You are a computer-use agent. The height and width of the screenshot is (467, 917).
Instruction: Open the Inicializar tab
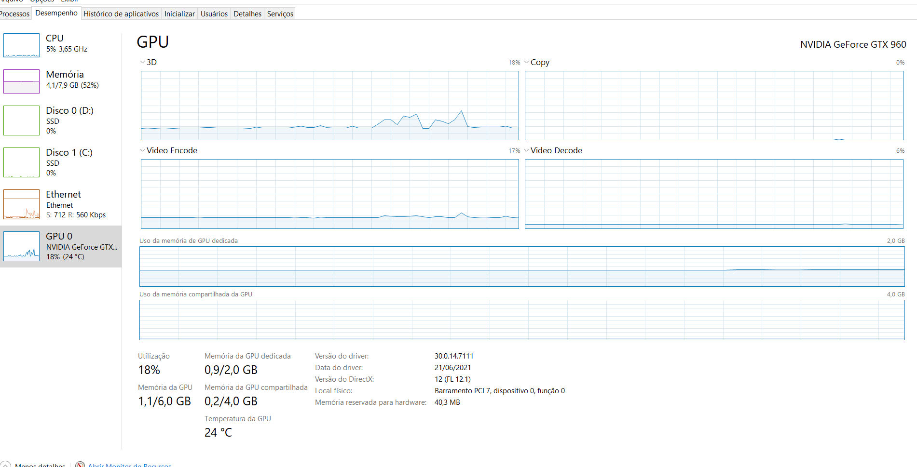pyautogui.click(x=179, y=13)
